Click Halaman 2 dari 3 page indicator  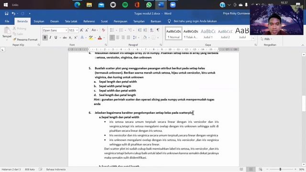[x=11, y=169]
